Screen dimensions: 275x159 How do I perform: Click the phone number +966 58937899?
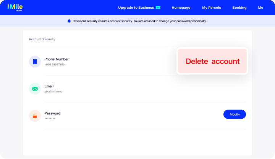point(54,65)
